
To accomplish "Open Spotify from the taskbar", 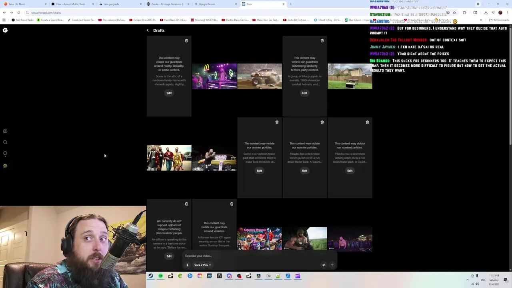I will pyautogui.click(x=160, y=276).
